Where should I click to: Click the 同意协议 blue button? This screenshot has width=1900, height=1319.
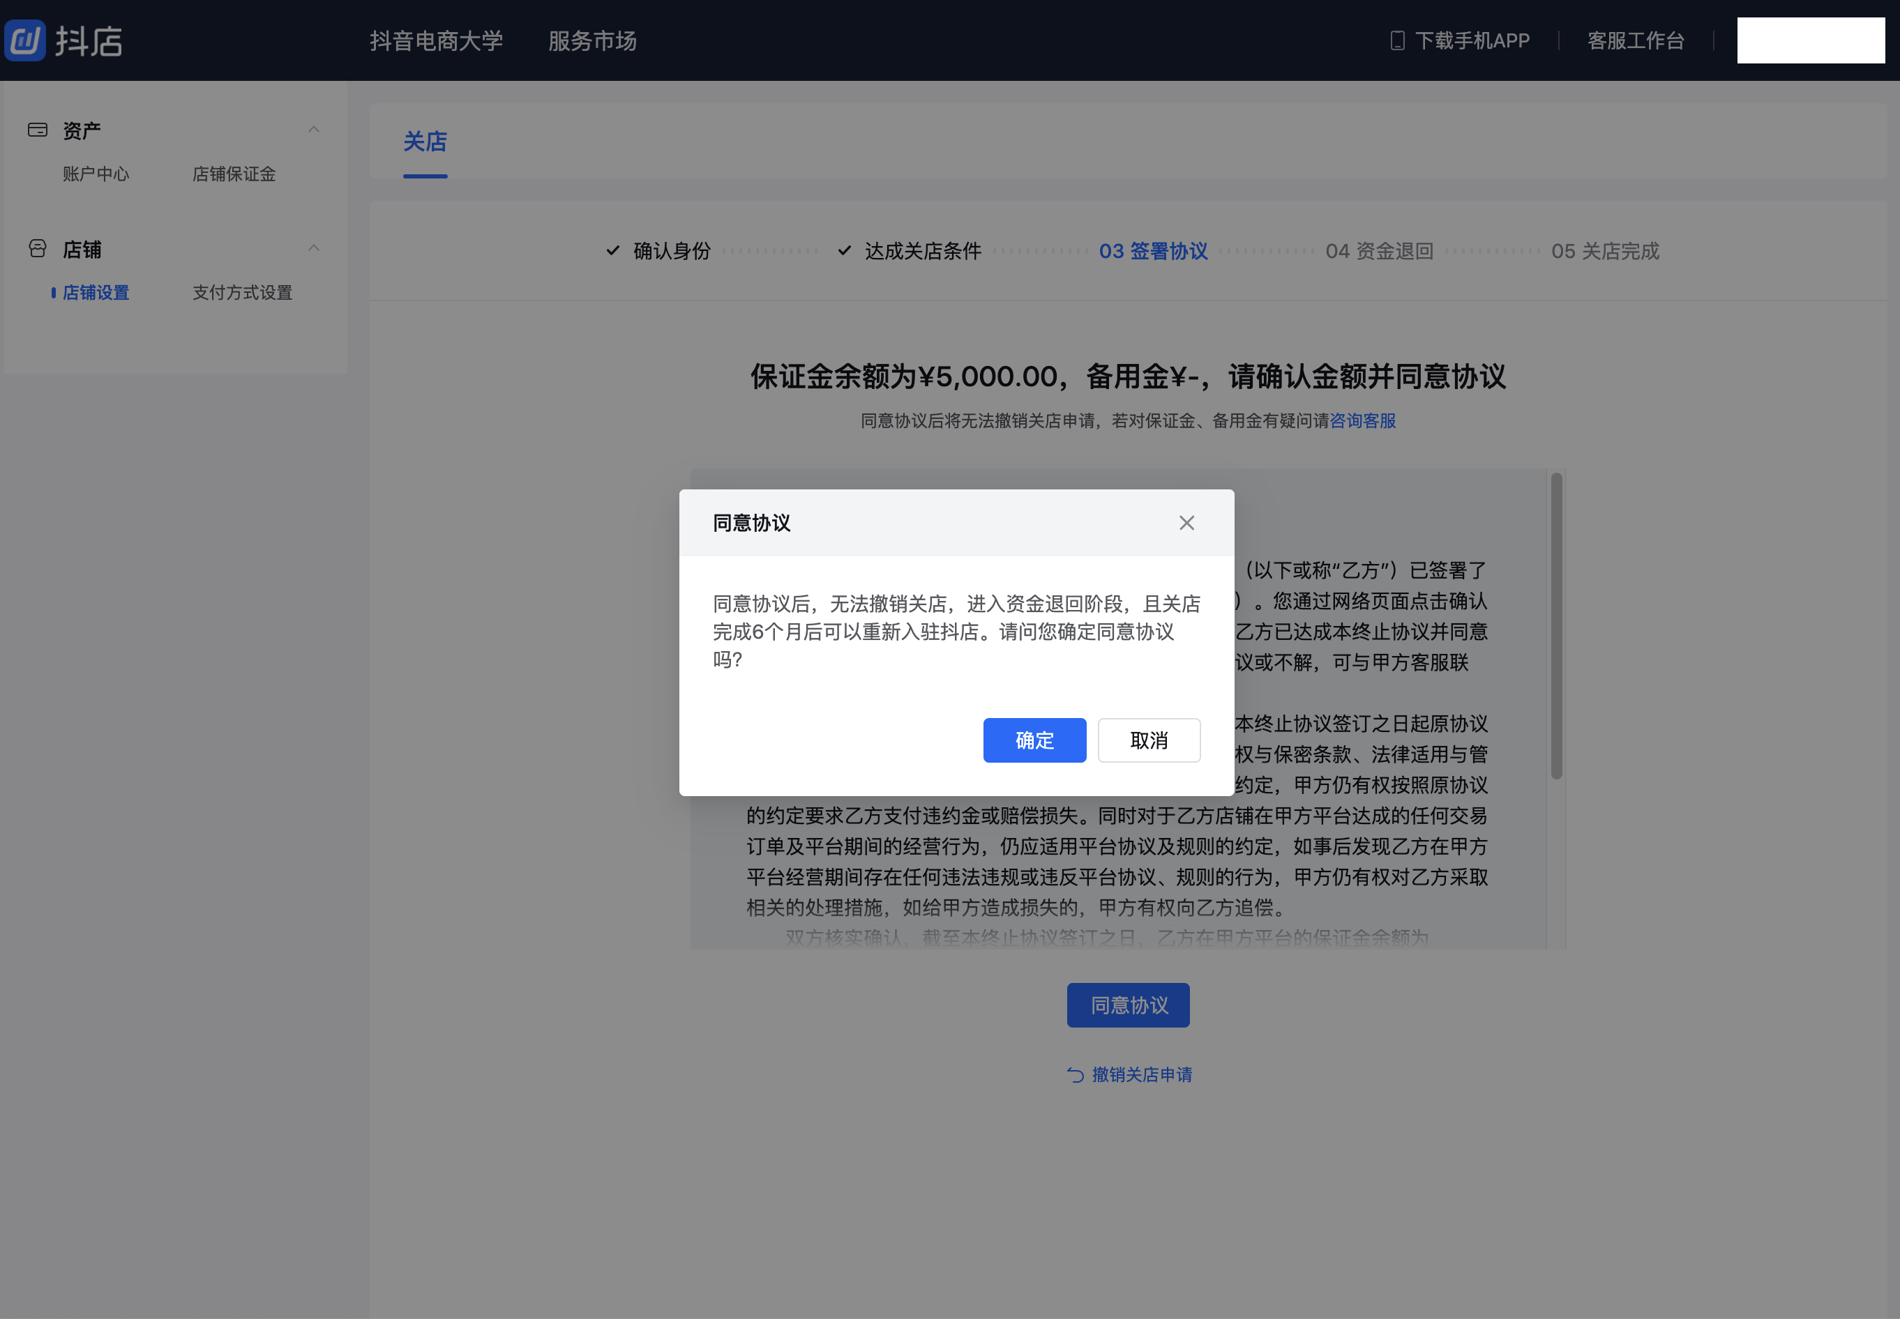pos(1127,1005)
